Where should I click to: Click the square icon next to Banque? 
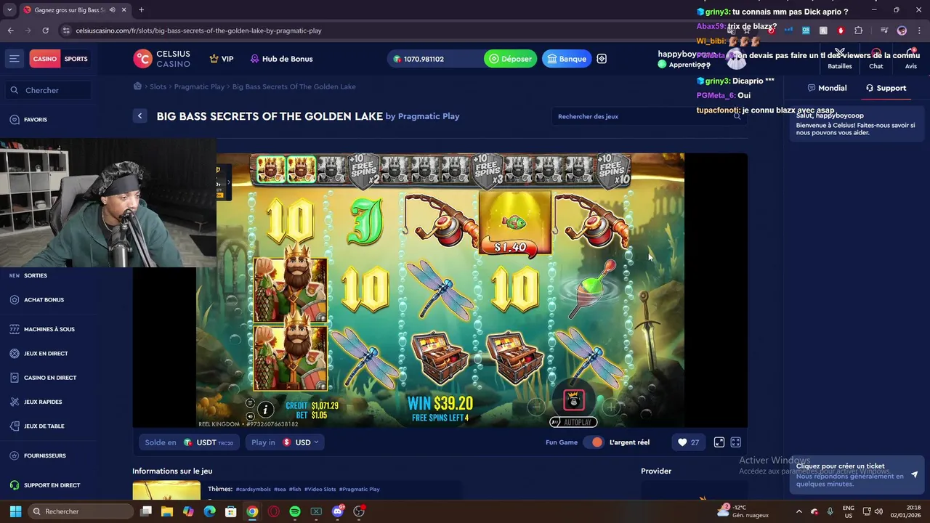click(x=602, y=59)
